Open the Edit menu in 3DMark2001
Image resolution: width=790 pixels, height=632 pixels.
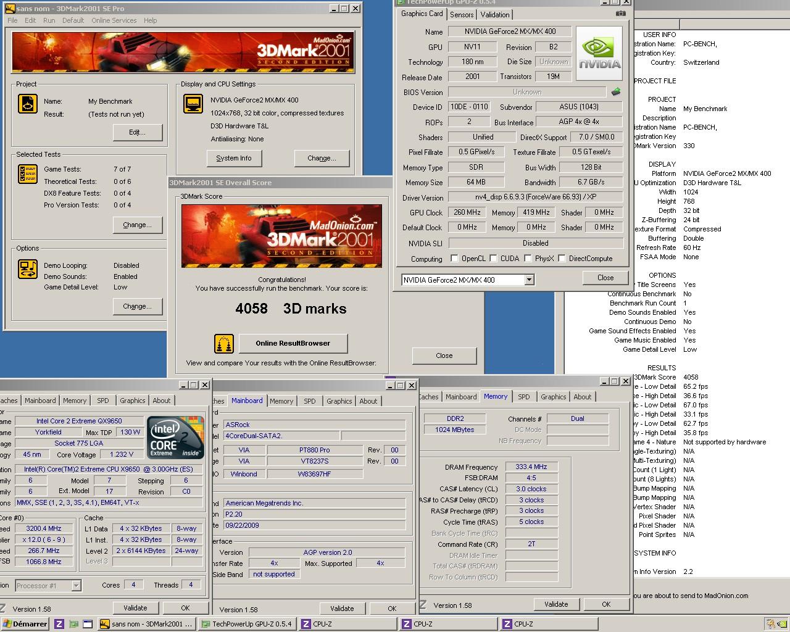coord(30,20)
